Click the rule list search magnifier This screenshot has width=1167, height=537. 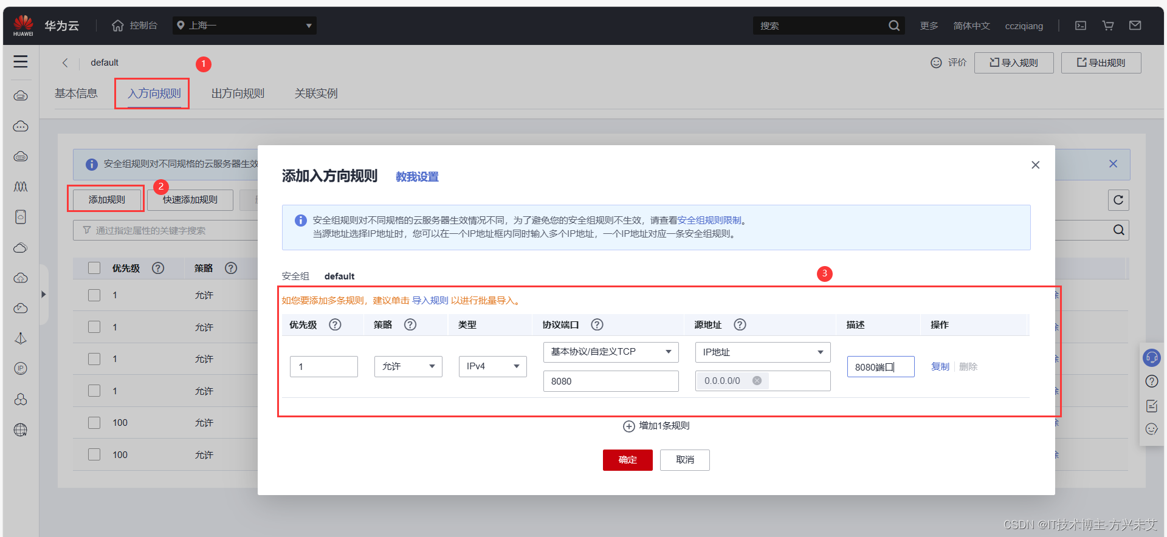[1118, 230]
